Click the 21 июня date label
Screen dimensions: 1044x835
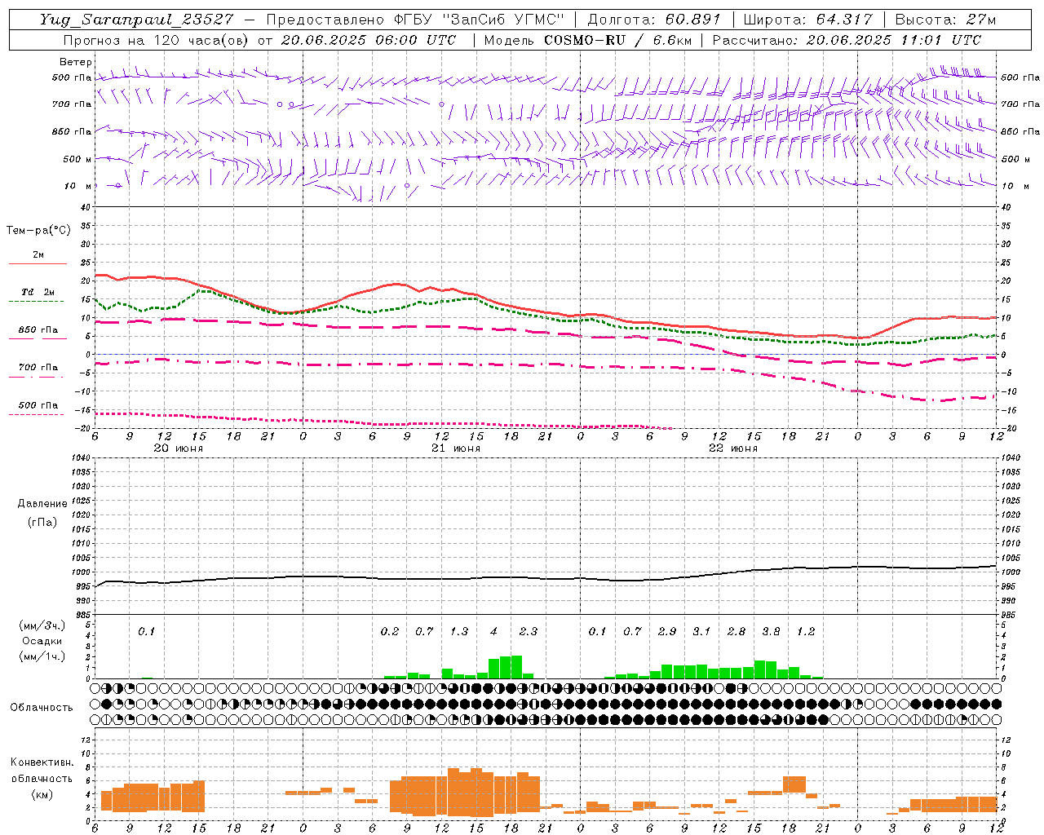(x=456, y=448)
